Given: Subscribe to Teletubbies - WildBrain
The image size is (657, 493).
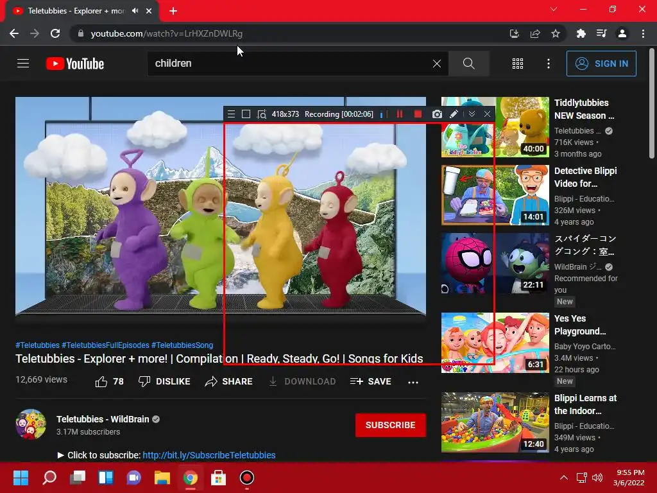Looking at the screenshot, I should pyautogui.click(x=391, y=425).
